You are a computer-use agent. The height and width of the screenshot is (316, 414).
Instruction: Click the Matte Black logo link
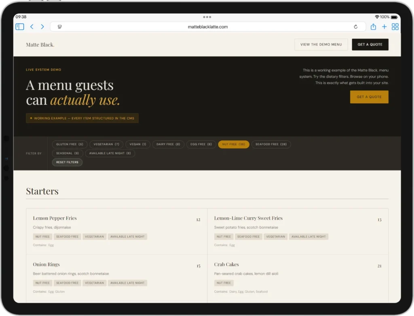tap(40, 45)
